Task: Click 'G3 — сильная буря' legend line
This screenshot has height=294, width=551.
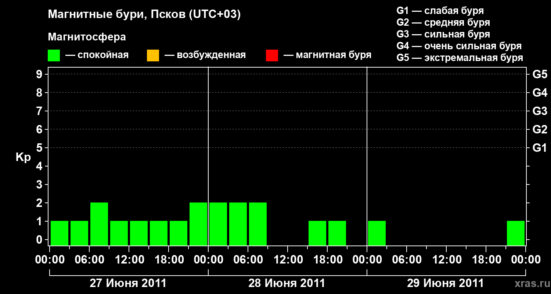Action: coord(443,34)
